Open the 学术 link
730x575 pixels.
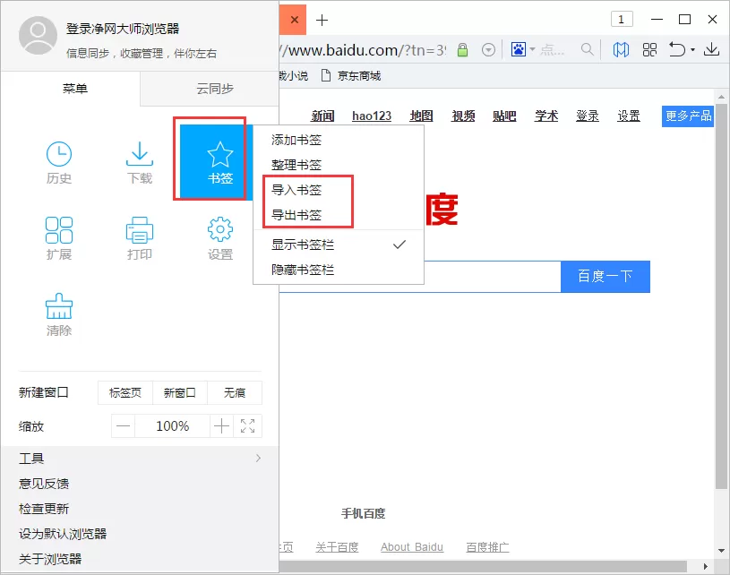point(546,116)
